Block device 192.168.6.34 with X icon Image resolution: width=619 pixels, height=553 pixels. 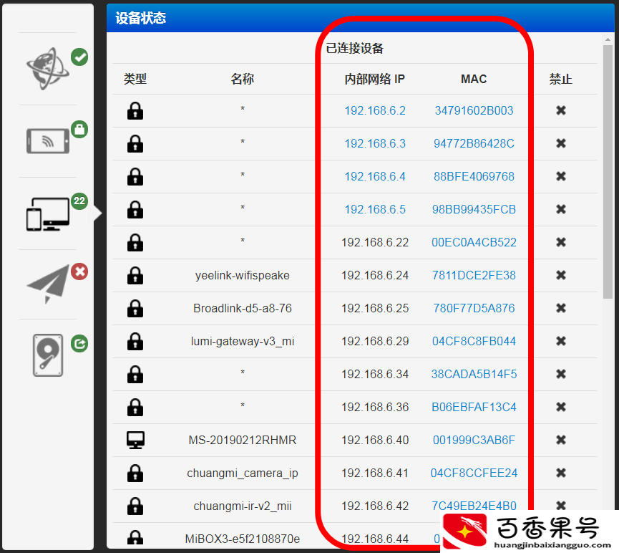pyautogui.click(x=561, y=374)
